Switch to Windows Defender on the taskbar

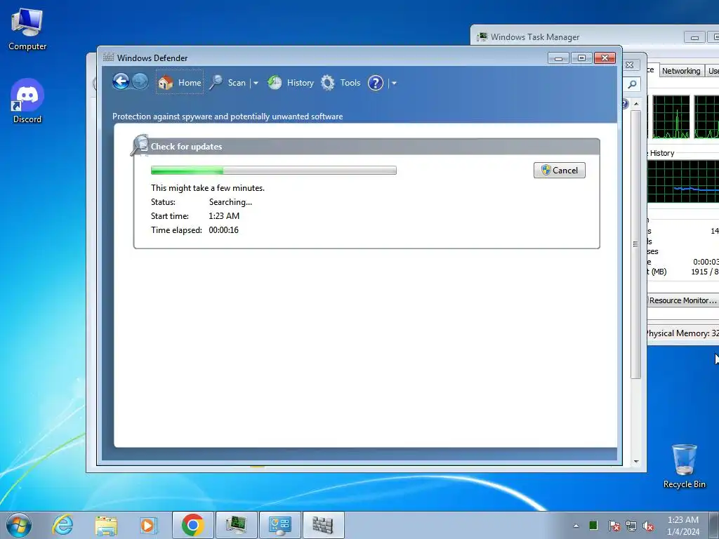pos(323,525)
